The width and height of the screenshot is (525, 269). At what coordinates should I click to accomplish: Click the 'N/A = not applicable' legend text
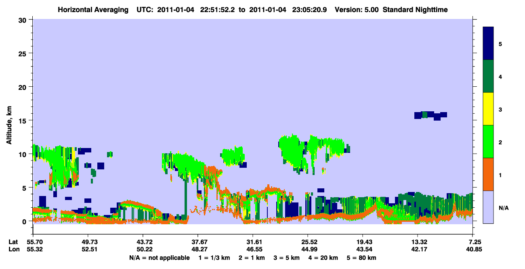(159, 258)
